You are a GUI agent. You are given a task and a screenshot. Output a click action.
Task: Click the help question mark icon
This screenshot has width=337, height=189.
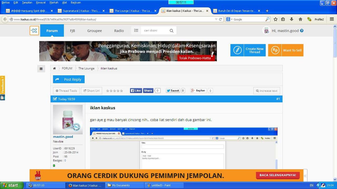tap(302, 30)
